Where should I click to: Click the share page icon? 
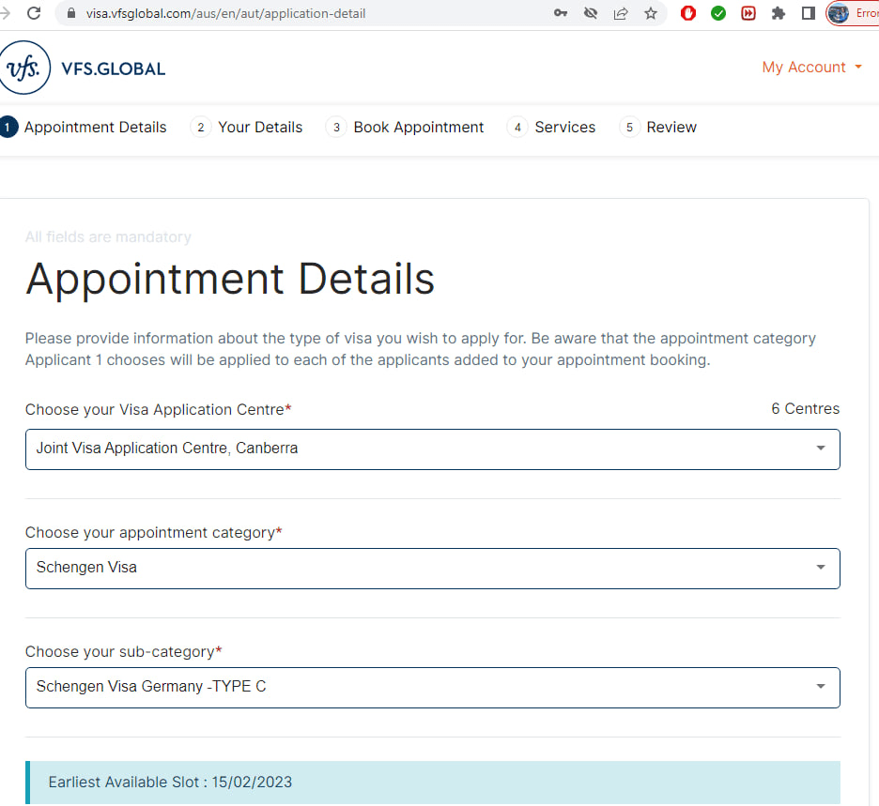[621, 13]
